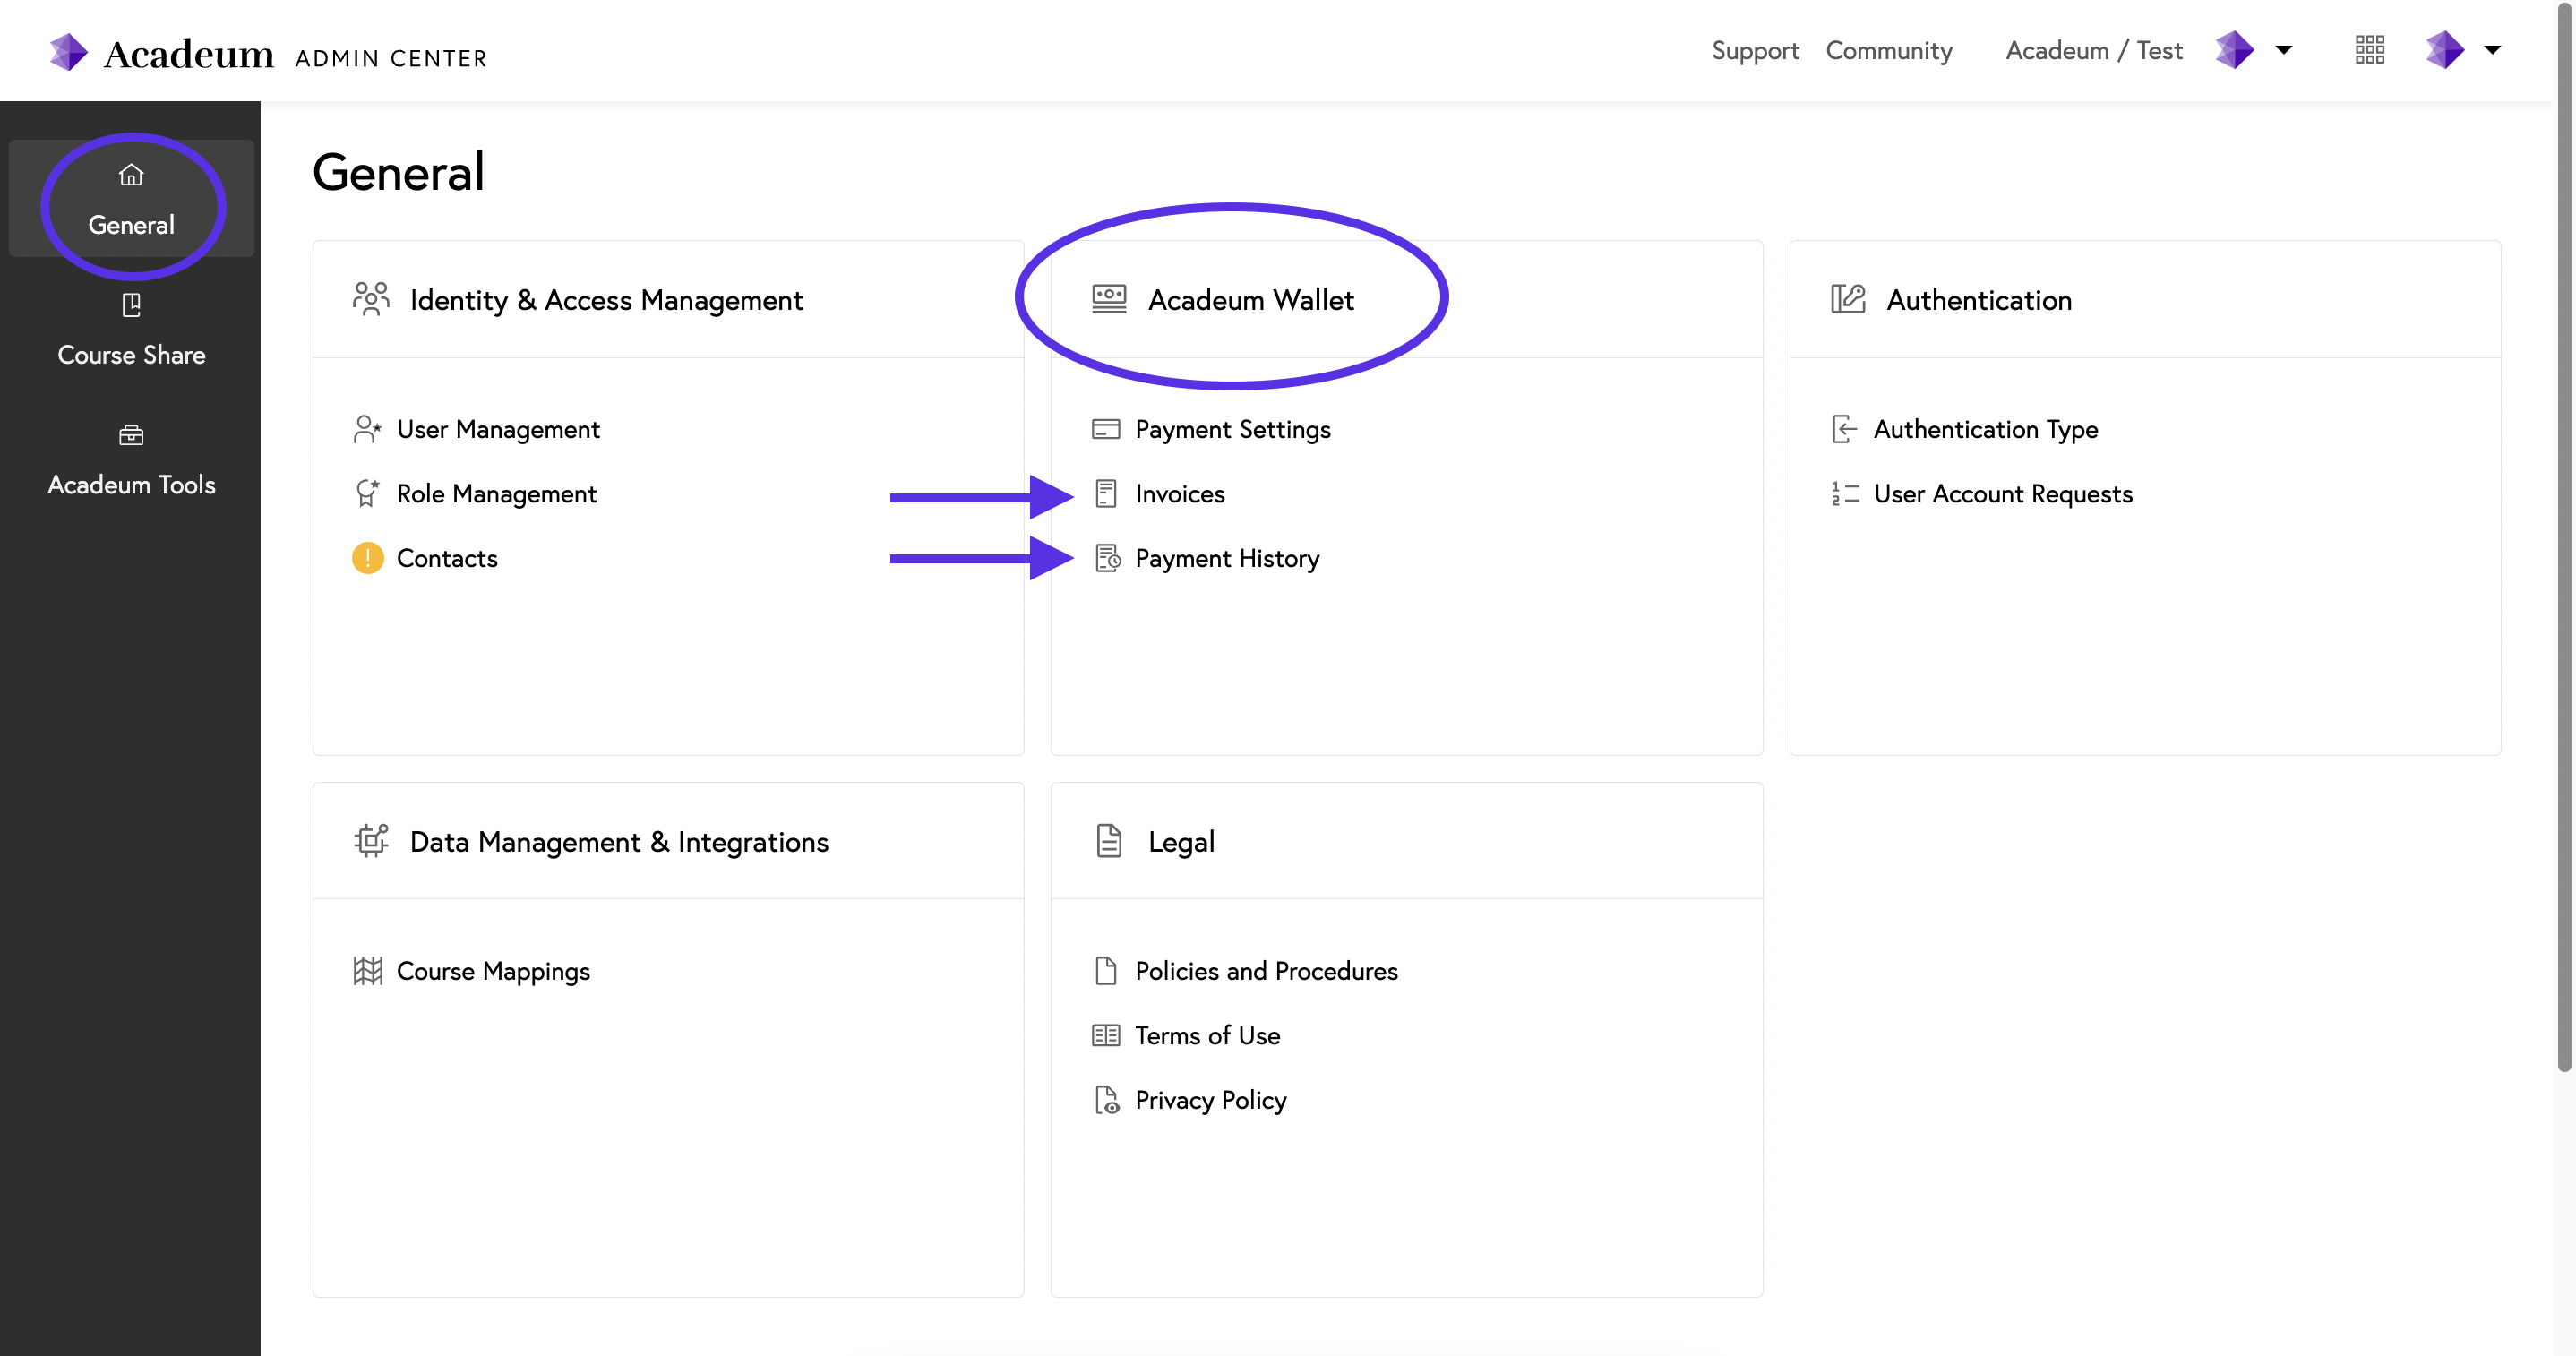Click the Terms of Use book icon
The image size is (2576, 1356).
coord(1106,1035)
